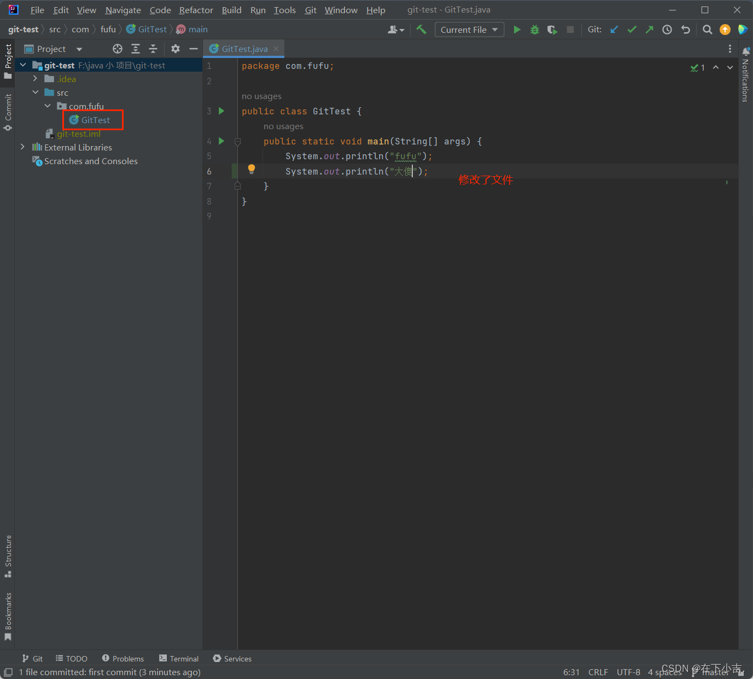
Task: Show Git history clock icon
Action: [667, 30]
